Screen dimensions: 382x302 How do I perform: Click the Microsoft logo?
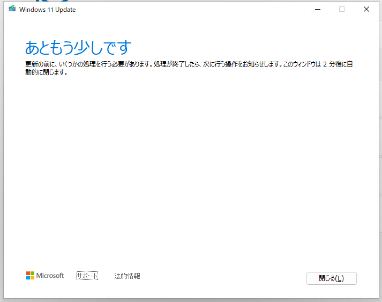(x=45, y=276)
